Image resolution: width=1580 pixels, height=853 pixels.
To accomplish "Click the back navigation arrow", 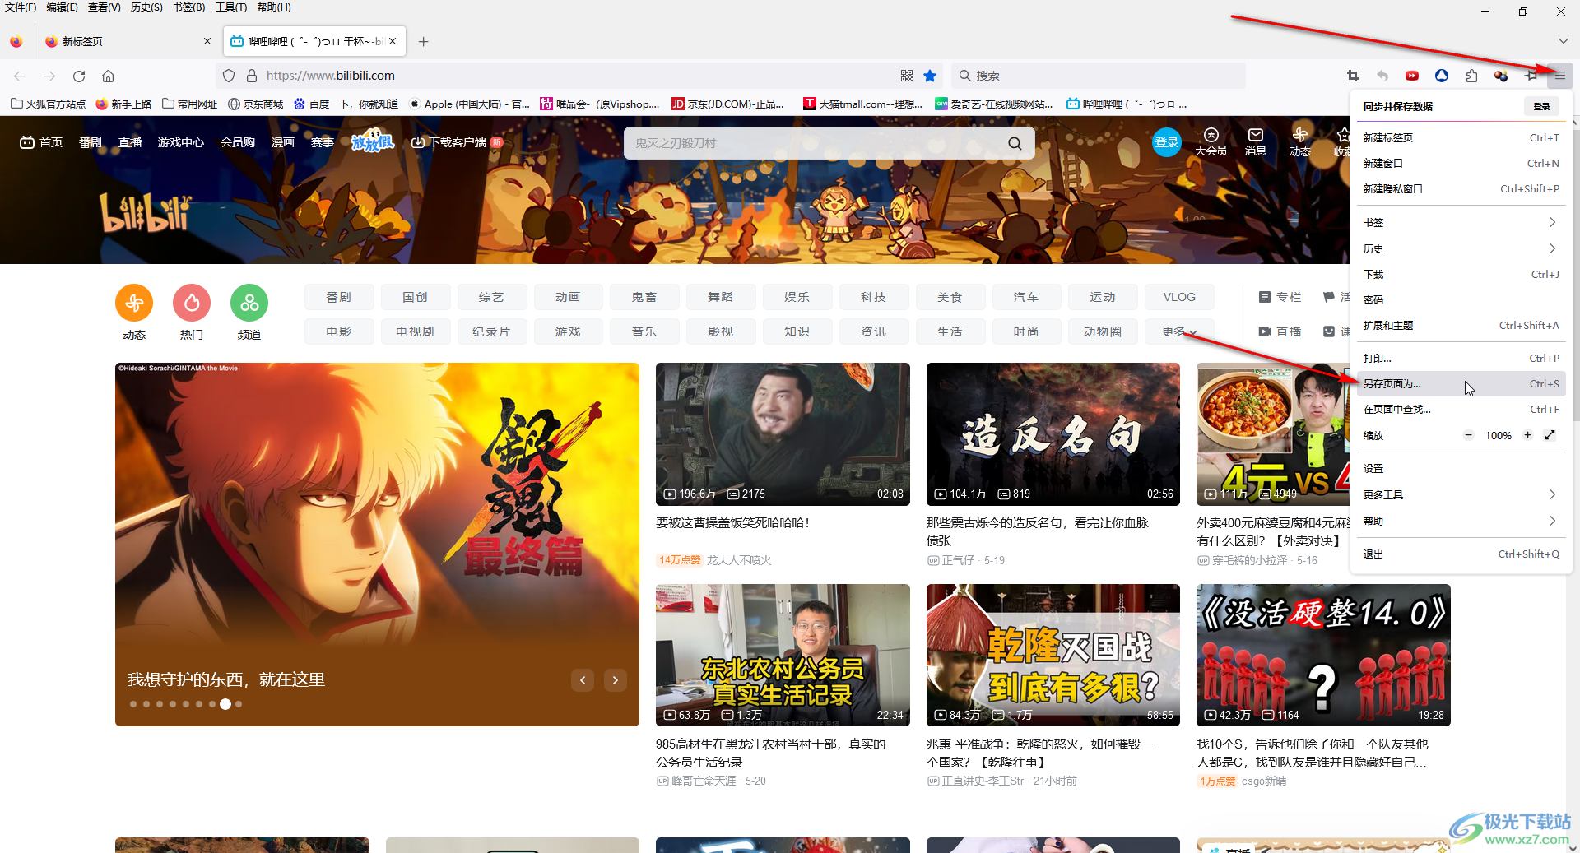I will 20,76.
